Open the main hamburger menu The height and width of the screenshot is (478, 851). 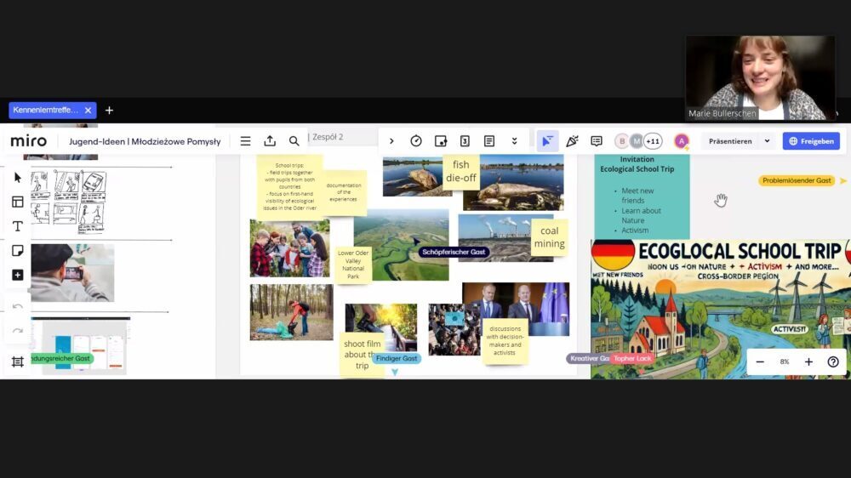tap(245, 141)
